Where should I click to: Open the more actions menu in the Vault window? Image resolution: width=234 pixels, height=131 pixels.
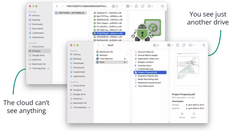191,45
